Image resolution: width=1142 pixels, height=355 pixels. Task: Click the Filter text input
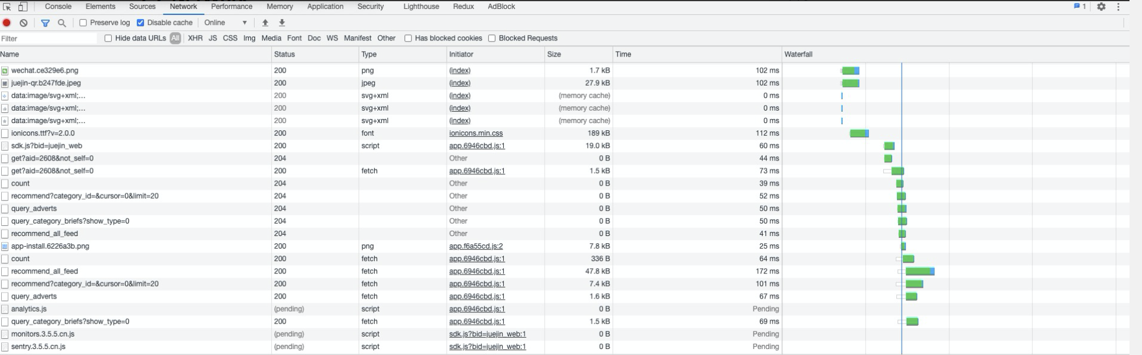(x=49, y=38)
